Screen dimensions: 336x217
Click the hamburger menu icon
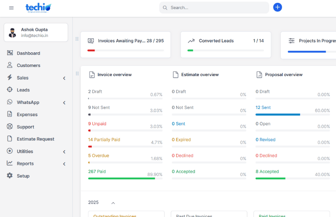[11, 8]
